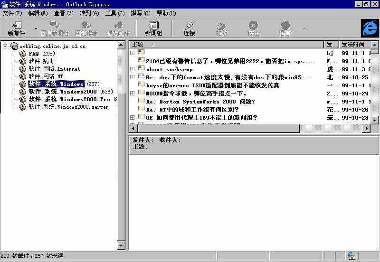This screenshot has width=380, height=262.
Task: Collapse the webking.online.jn.sd.cn server node
Action: pos(5,46)
